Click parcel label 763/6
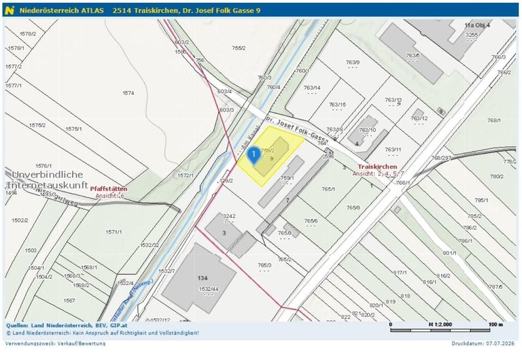Image resolution: width=522 pixels, height=357 pixels. (x=413, y=55)
